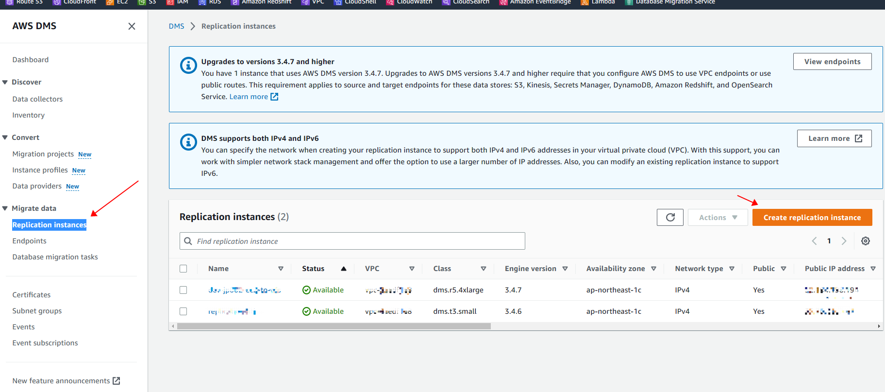Click View endpoints button
The height and width of the screenshot is (392, 885).
click(832, 62)
